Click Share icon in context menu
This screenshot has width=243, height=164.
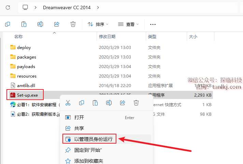[123, 103]
